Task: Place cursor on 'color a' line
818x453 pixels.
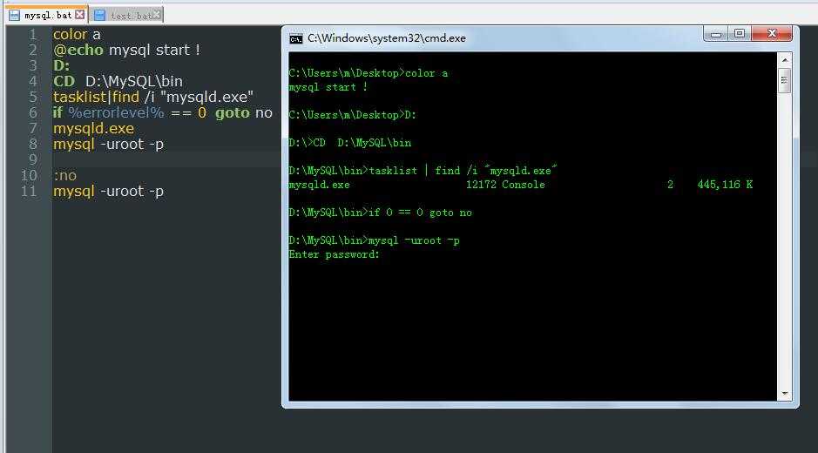Action: point(77,35)
